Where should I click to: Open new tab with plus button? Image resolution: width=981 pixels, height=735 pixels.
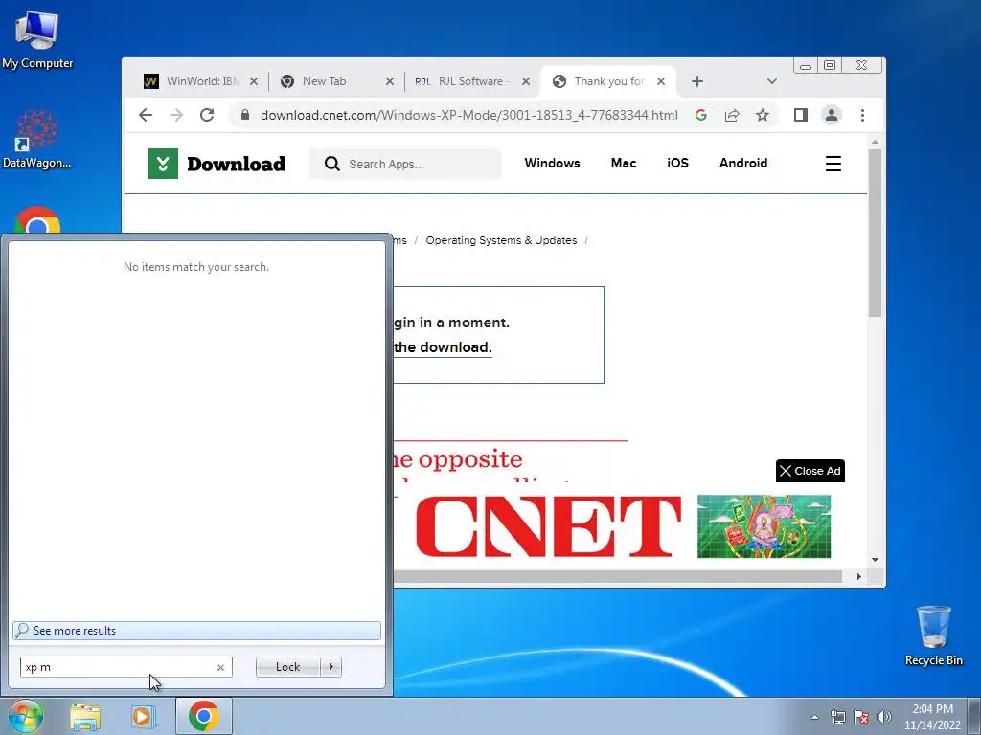(697, 81)
